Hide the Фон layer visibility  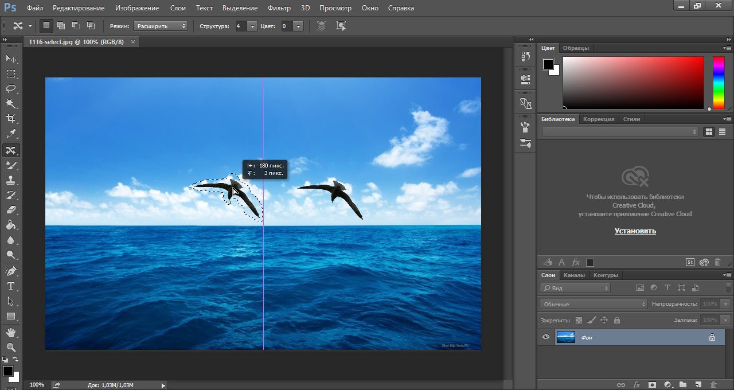tap(546, 337)
